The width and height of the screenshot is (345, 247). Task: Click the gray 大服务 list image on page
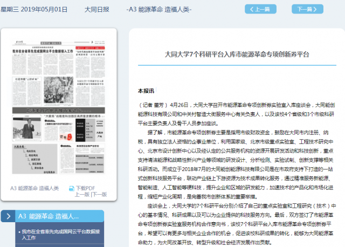[x=34, y=159]
